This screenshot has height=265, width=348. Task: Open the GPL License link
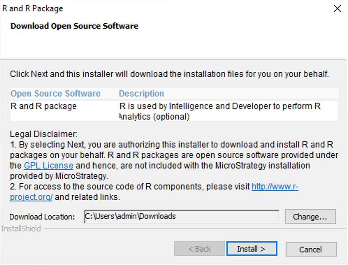click(48, 165)
